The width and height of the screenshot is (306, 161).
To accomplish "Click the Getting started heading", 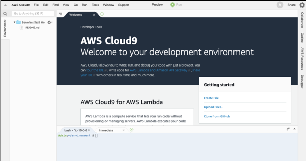I will (219, 85).
